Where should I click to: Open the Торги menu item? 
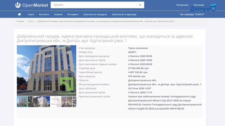(31, 14)
